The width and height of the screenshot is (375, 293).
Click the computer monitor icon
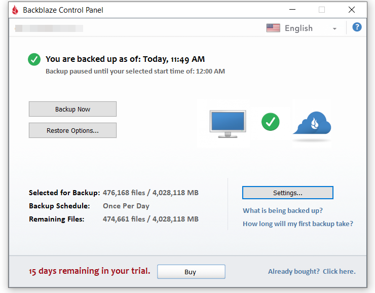click(x=228, y=124)
